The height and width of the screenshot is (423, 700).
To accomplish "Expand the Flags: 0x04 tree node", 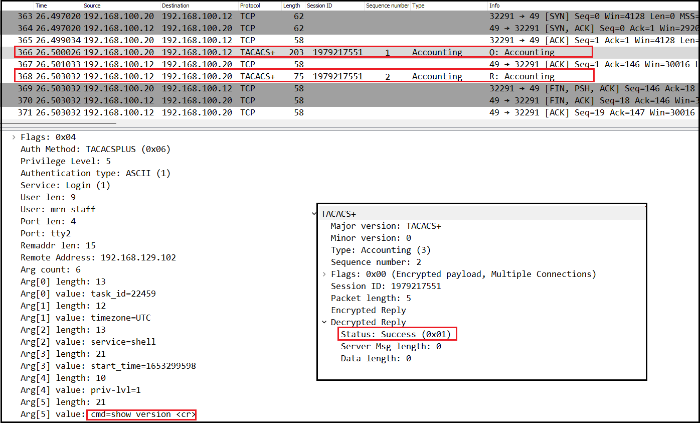I will pos(14,137).
